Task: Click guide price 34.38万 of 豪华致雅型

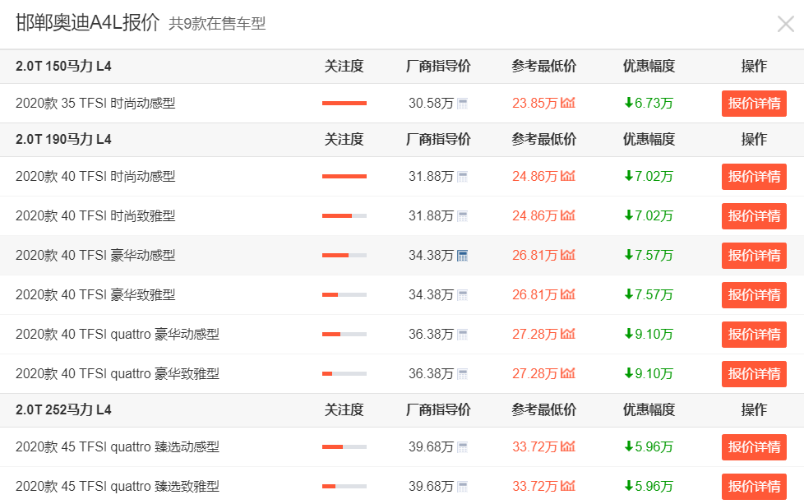Action: pyautogui.click(x=431, y=295)
